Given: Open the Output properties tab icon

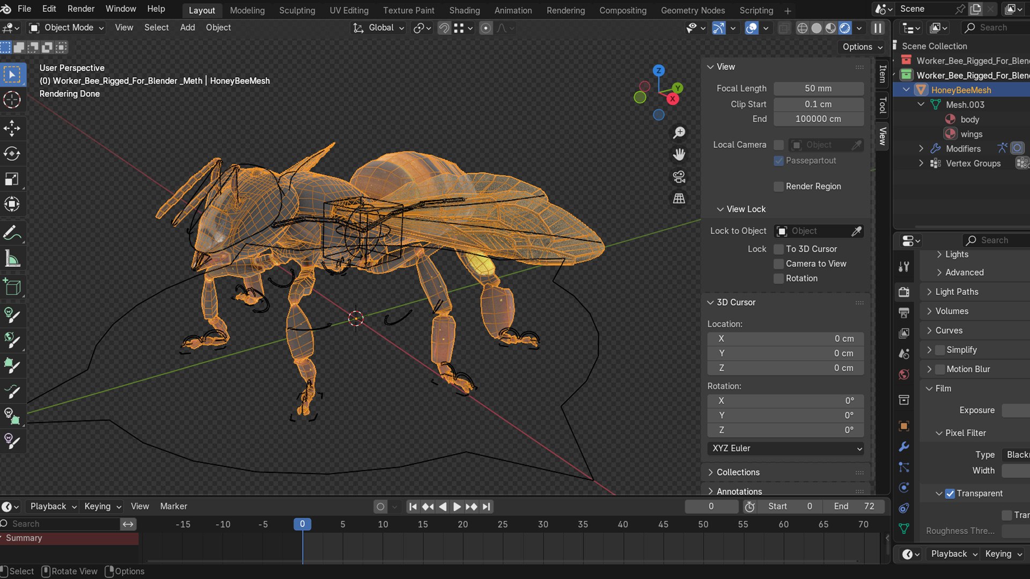Looking at the screenshot, I should (x=904, y=313).
